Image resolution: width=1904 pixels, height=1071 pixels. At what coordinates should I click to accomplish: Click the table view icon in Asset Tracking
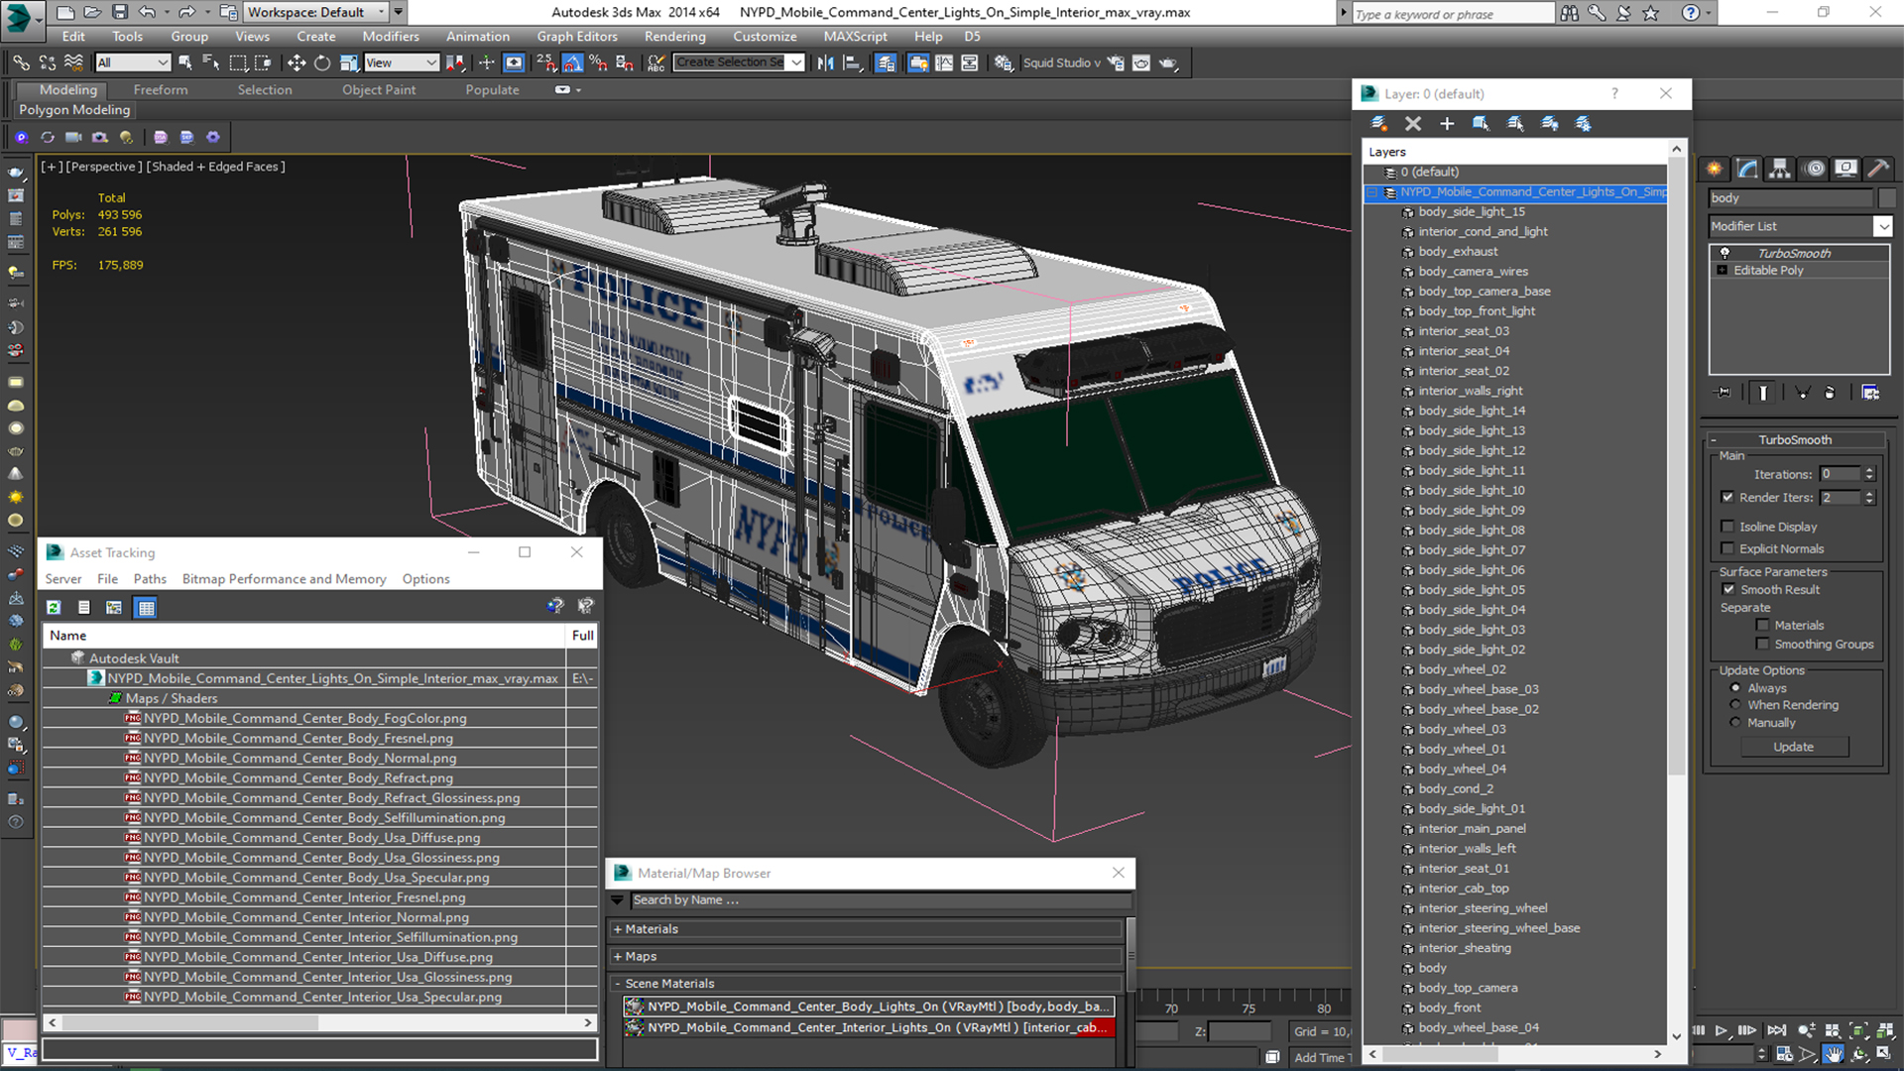point(146,607)
